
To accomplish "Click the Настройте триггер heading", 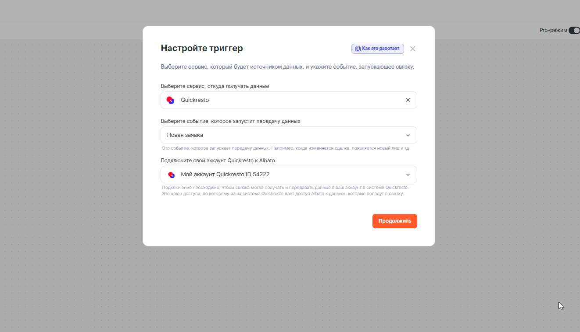I will (x=201, y=48).
